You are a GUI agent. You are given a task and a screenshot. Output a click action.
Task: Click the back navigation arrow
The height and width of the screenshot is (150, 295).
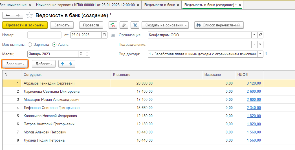coord(8,15)
